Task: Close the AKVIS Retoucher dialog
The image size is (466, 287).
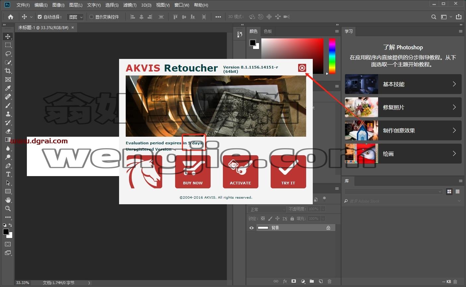Action: 302,68
